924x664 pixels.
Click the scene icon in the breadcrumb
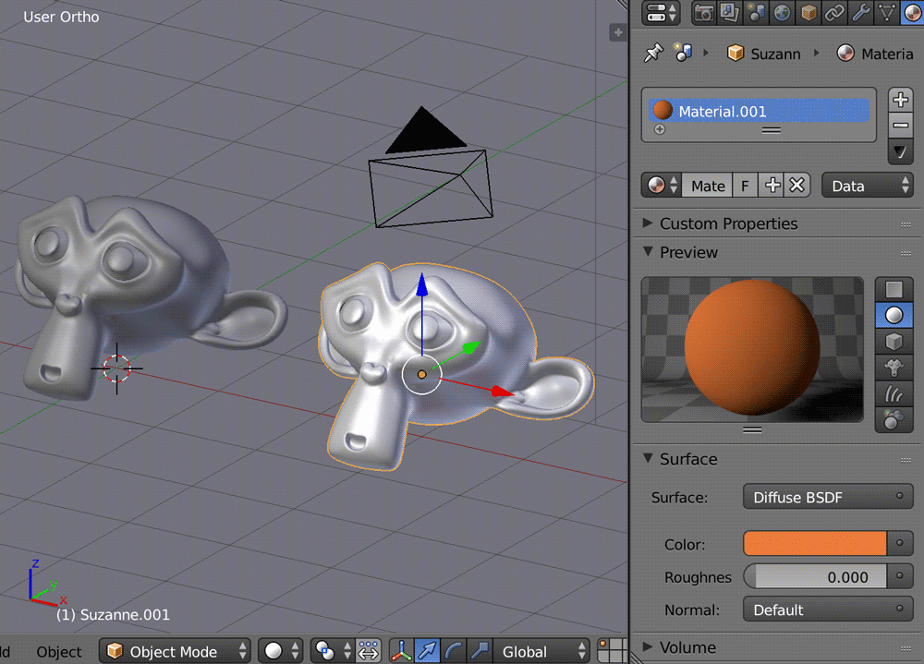684,53
